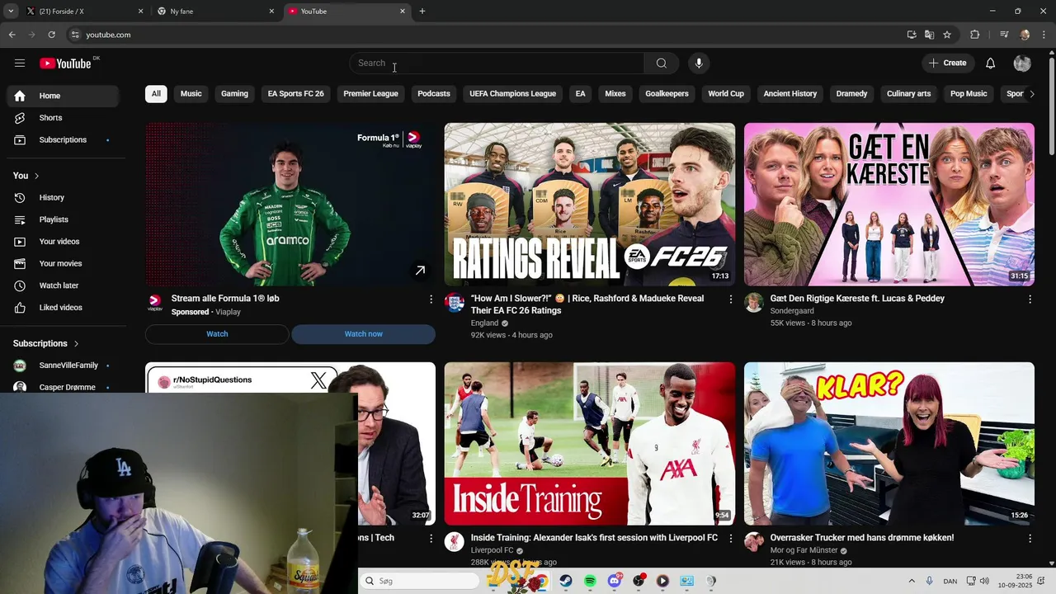Open Chrome extensions puzzle icon

(x=975, y=35)
